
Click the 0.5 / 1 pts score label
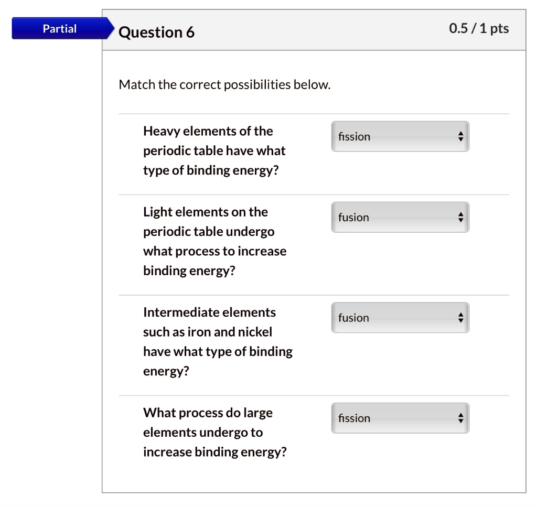point(479,29)
